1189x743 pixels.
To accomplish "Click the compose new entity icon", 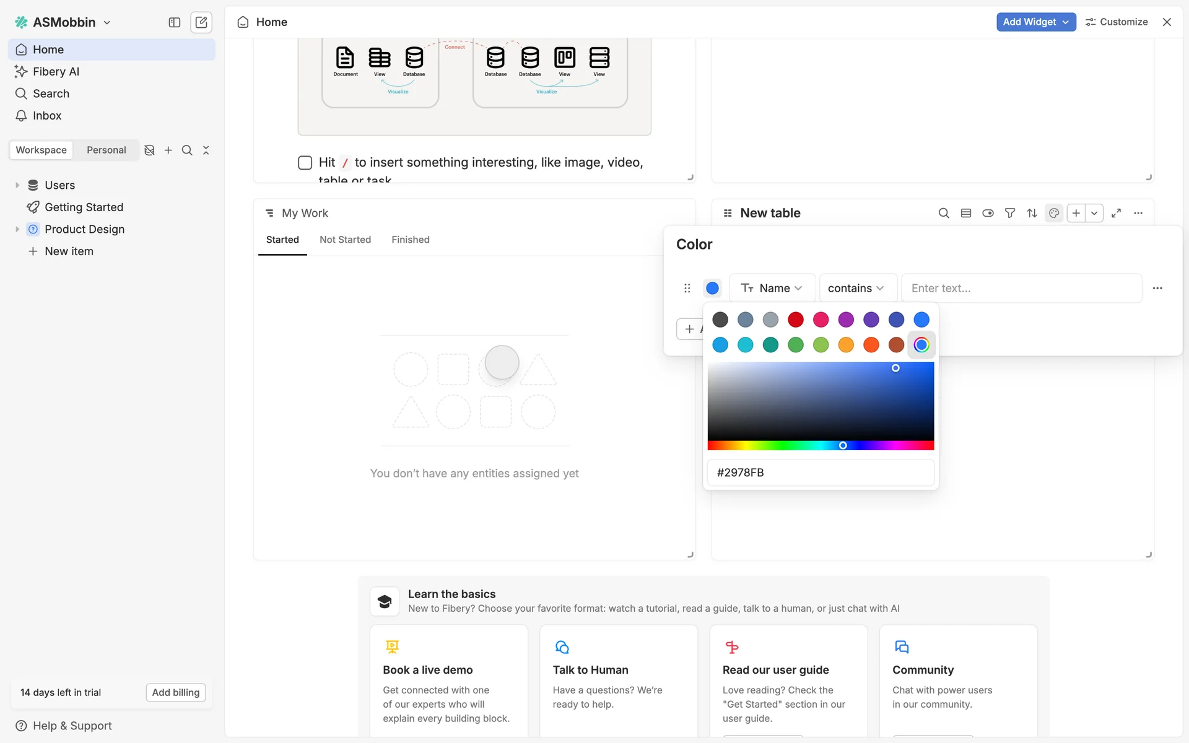I will click(201, 22).
